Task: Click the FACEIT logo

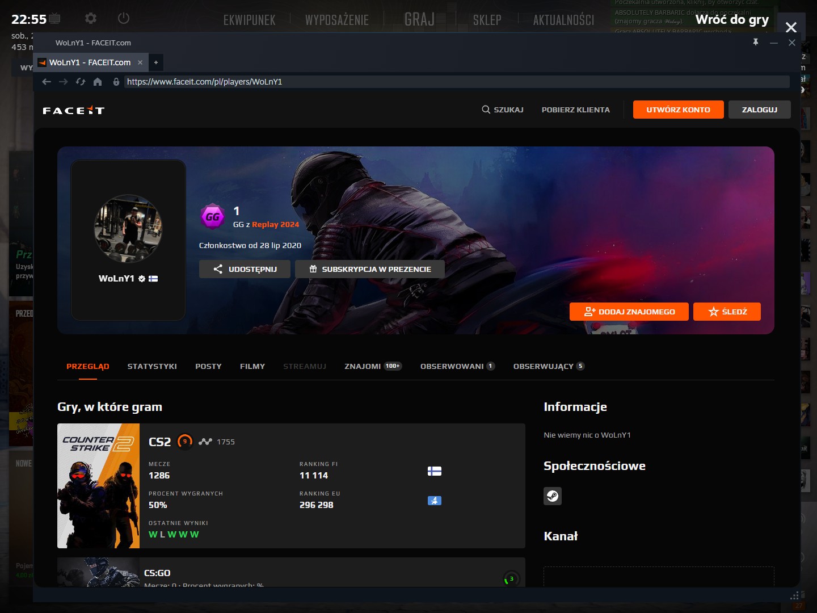Action: pyautogui.click(x=74, y=110)
